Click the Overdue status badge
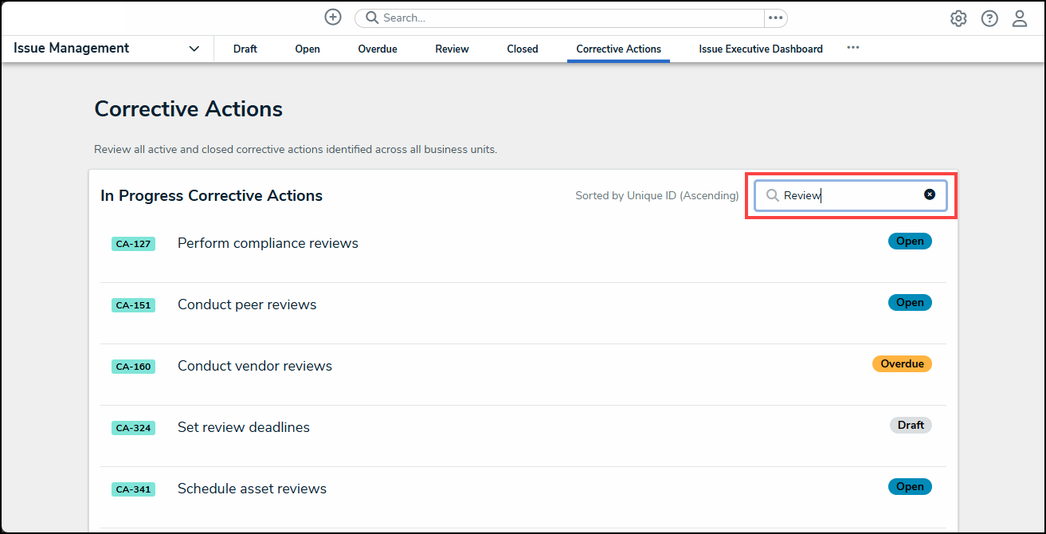 tap(902, 364)
